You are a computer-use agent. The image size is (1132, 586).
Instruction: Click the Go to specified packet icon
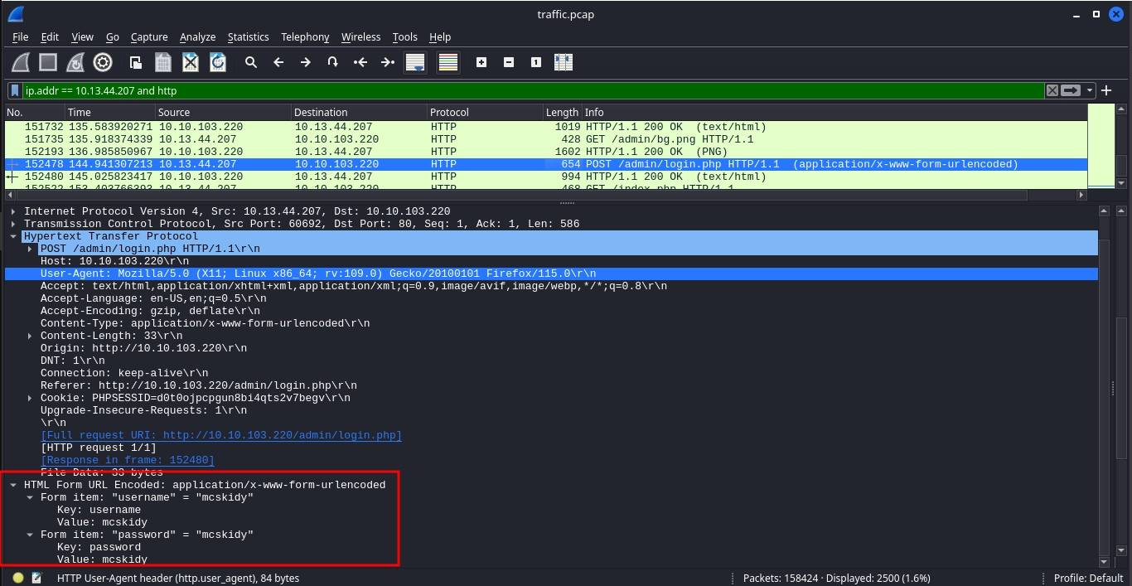click(x=332, y=62)
